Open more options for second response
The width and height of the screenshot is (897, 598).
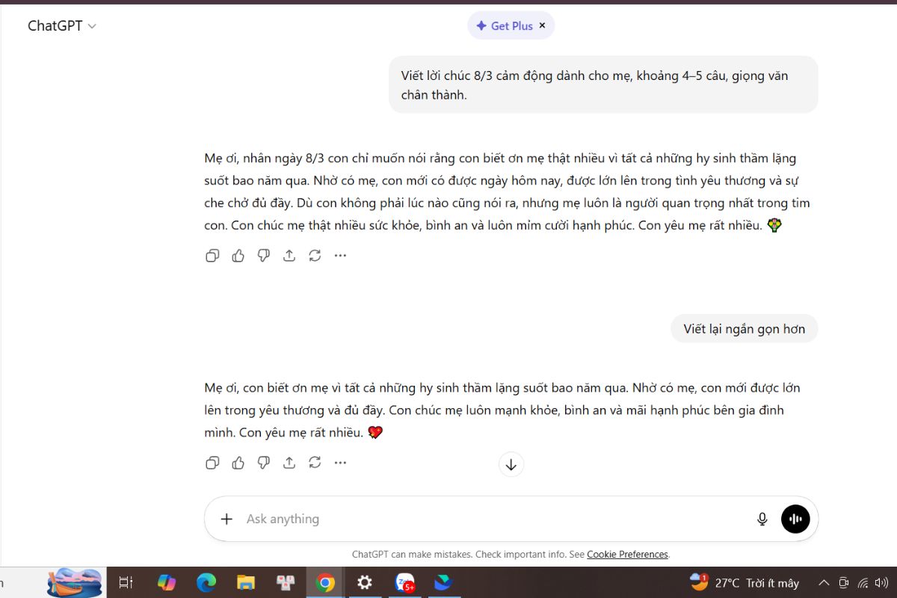[x=340, y=463]
